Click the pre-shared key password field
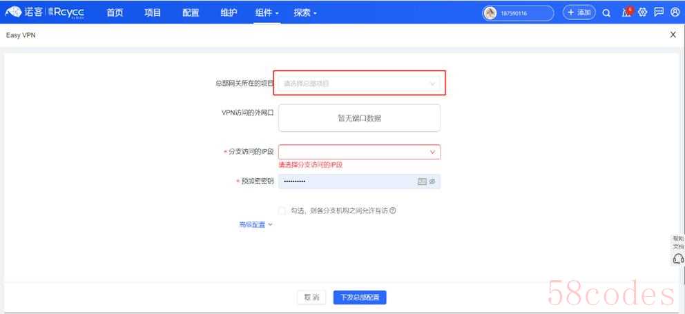This screenshot has height=314, width=685. (359, 181)
